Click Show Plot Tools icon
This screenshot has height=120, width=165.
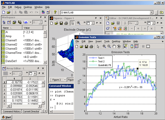148,46
